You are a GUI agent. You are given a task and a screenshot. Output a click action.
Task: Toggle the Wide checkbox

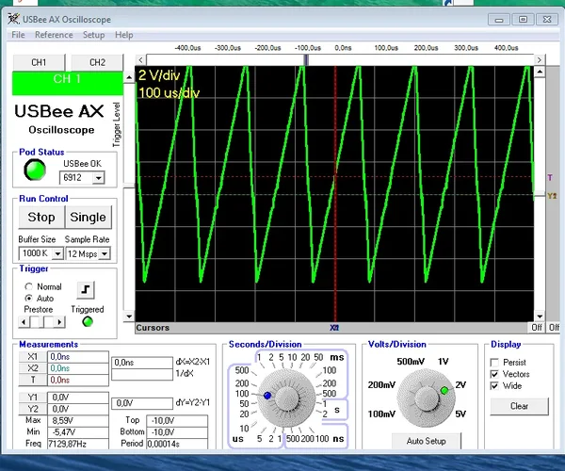pyautogui.click(x=494, y=385)
